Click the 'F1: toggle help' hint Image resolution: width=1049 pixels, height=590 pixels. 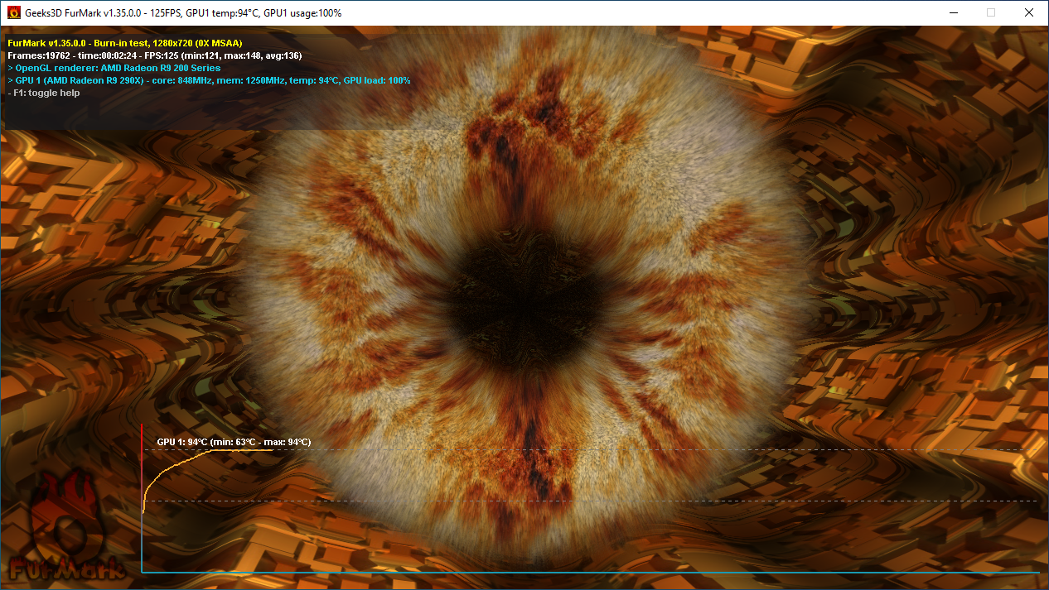pyautogui.click(x=43, y=93)
